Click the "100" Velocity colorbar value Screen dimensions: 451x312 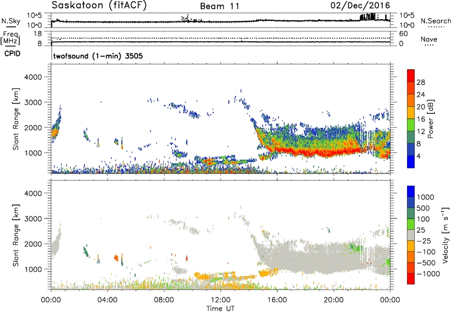(x=423, y=219)
